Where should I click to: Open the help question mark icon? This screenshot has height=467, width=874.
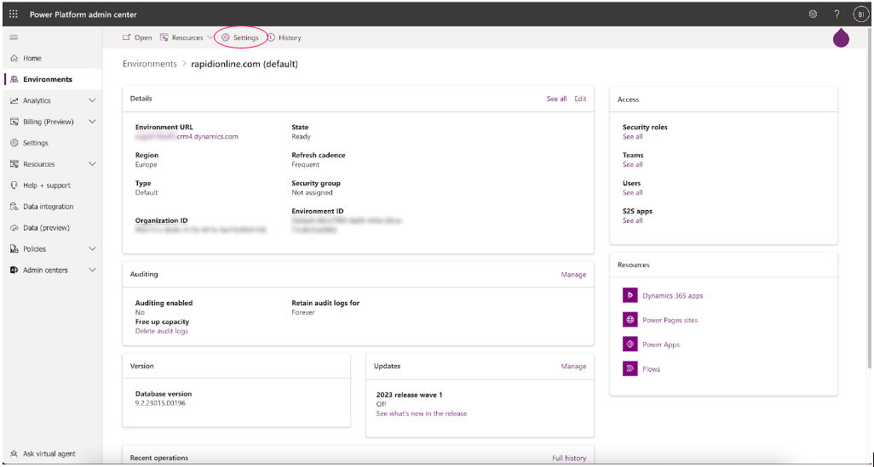point(837,14)
